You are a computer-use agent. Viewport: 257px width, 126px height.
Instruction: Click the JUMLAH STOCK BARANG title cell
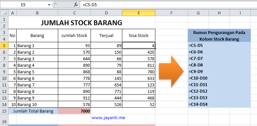point(82,23)
